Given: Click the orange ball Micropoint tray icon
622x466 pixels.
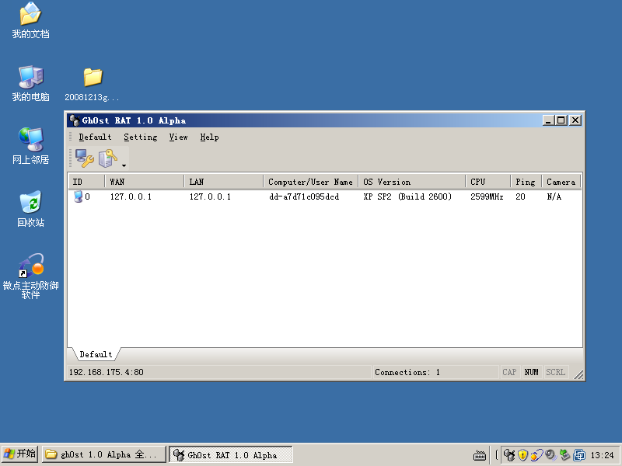Looking at the screenshot, I should click(x=536, y=455).
